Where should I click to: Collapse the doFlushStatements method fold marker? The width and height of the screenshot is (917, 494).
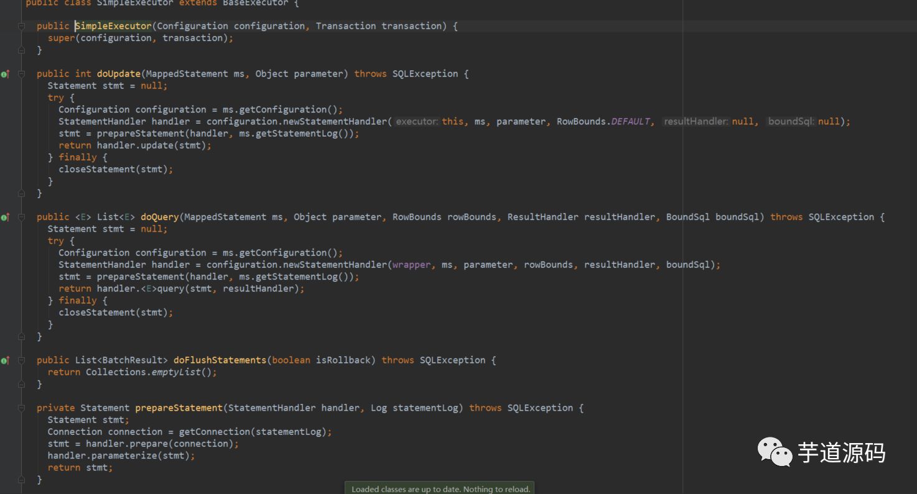(21, 360)
